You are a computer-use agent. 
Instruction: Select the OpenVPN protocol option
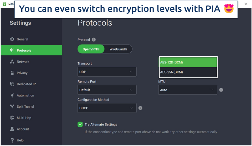tap(91, 49)
